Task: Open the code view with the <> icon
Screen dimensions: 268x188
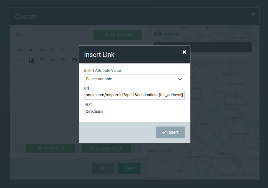Action: [x=41, y=50]
